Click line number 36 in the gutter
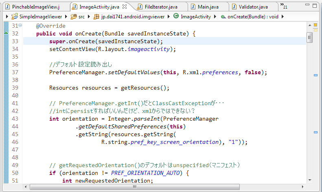The height and width of the screenshot is (192, 322). pyautogui.click(x=15, y=64)
